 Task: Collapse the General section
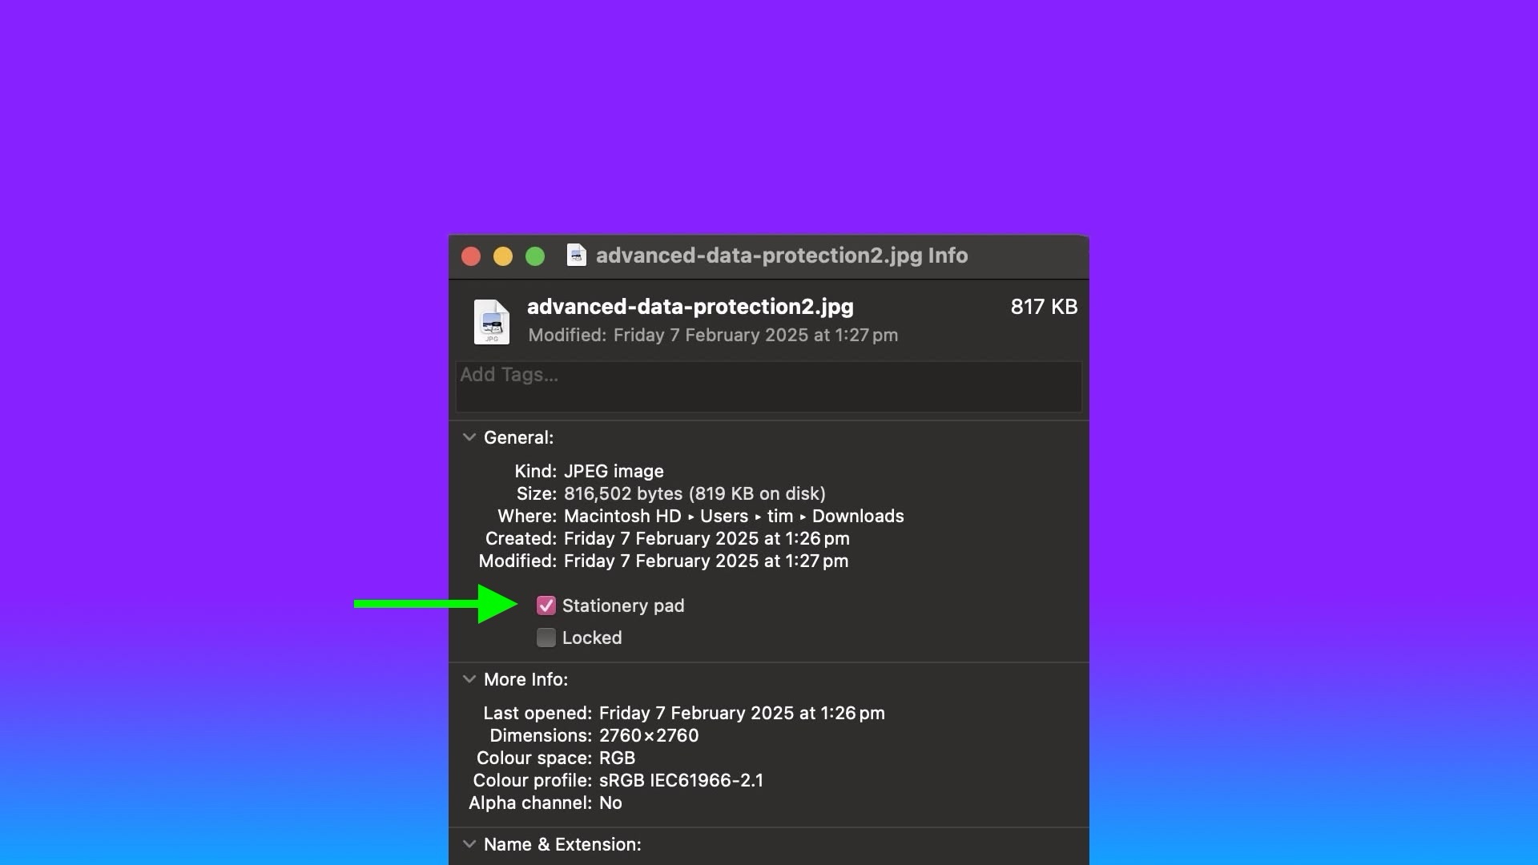point(469,437)
